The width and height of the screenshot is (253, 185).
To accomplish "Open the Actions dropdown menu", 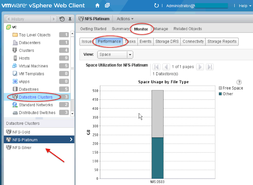I will [125, 19].
